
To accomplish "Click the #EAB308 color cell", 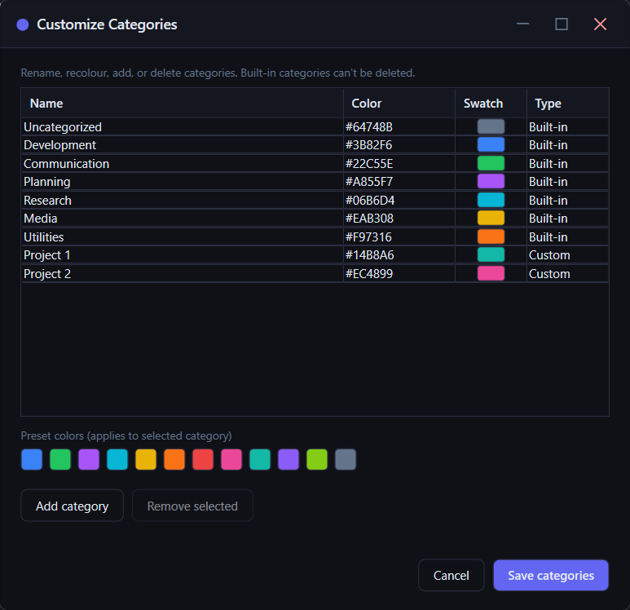I will tap(399, 218).
